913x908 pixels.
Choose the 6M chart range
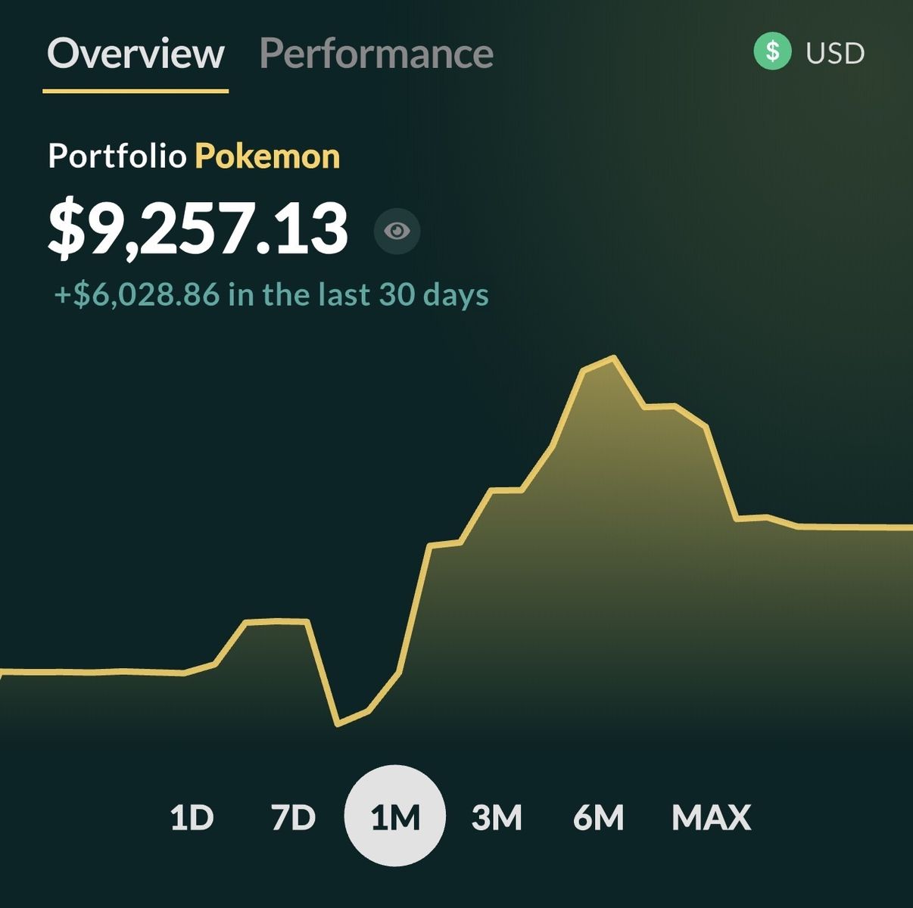(x=598, y=817)
